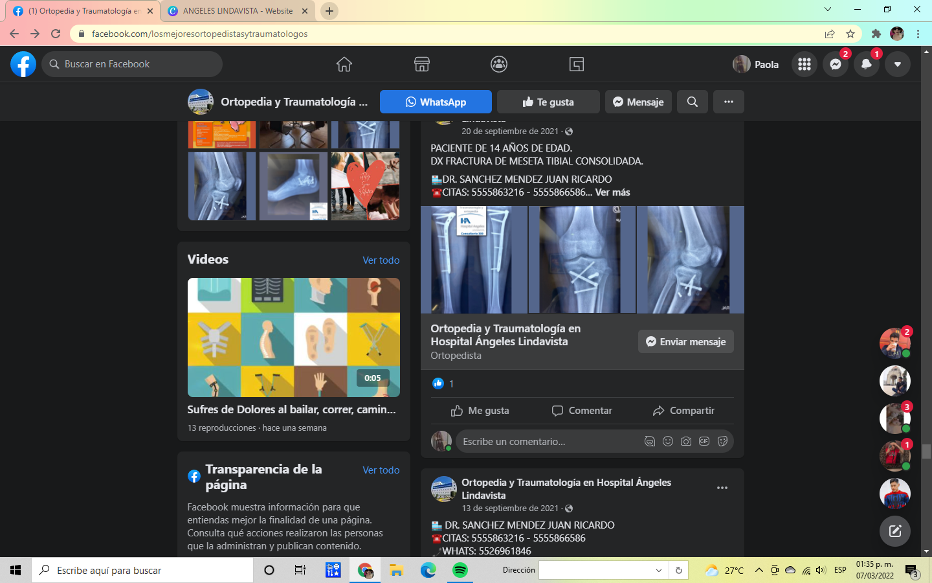Open Ver todo link for Videos
This screenshot has width=932, height=583.
click(x=381, y=260)
